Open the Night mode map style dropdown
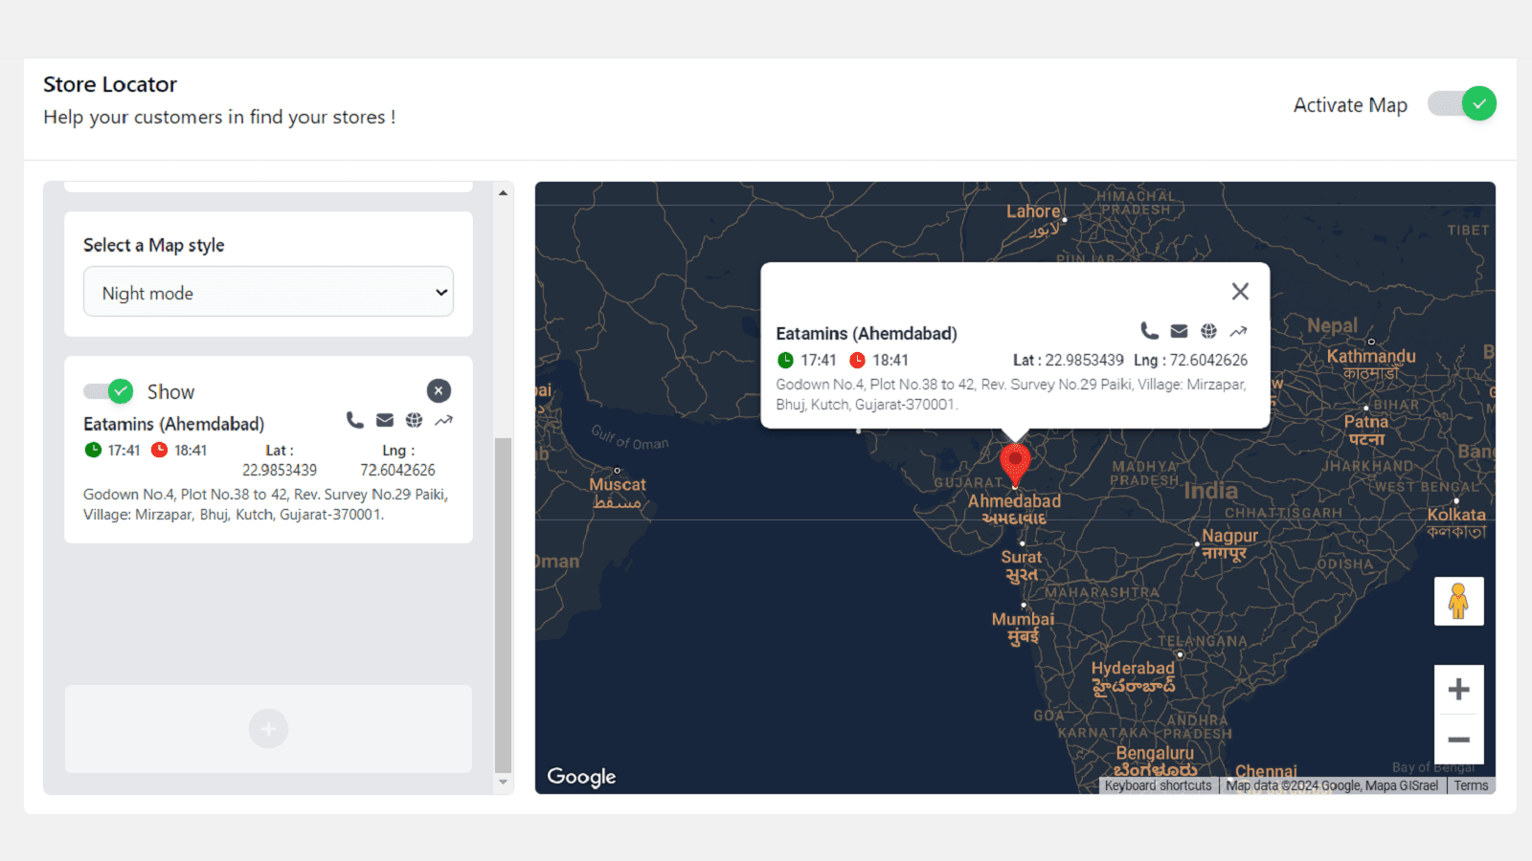1532x861 pixels. [268, 293]
